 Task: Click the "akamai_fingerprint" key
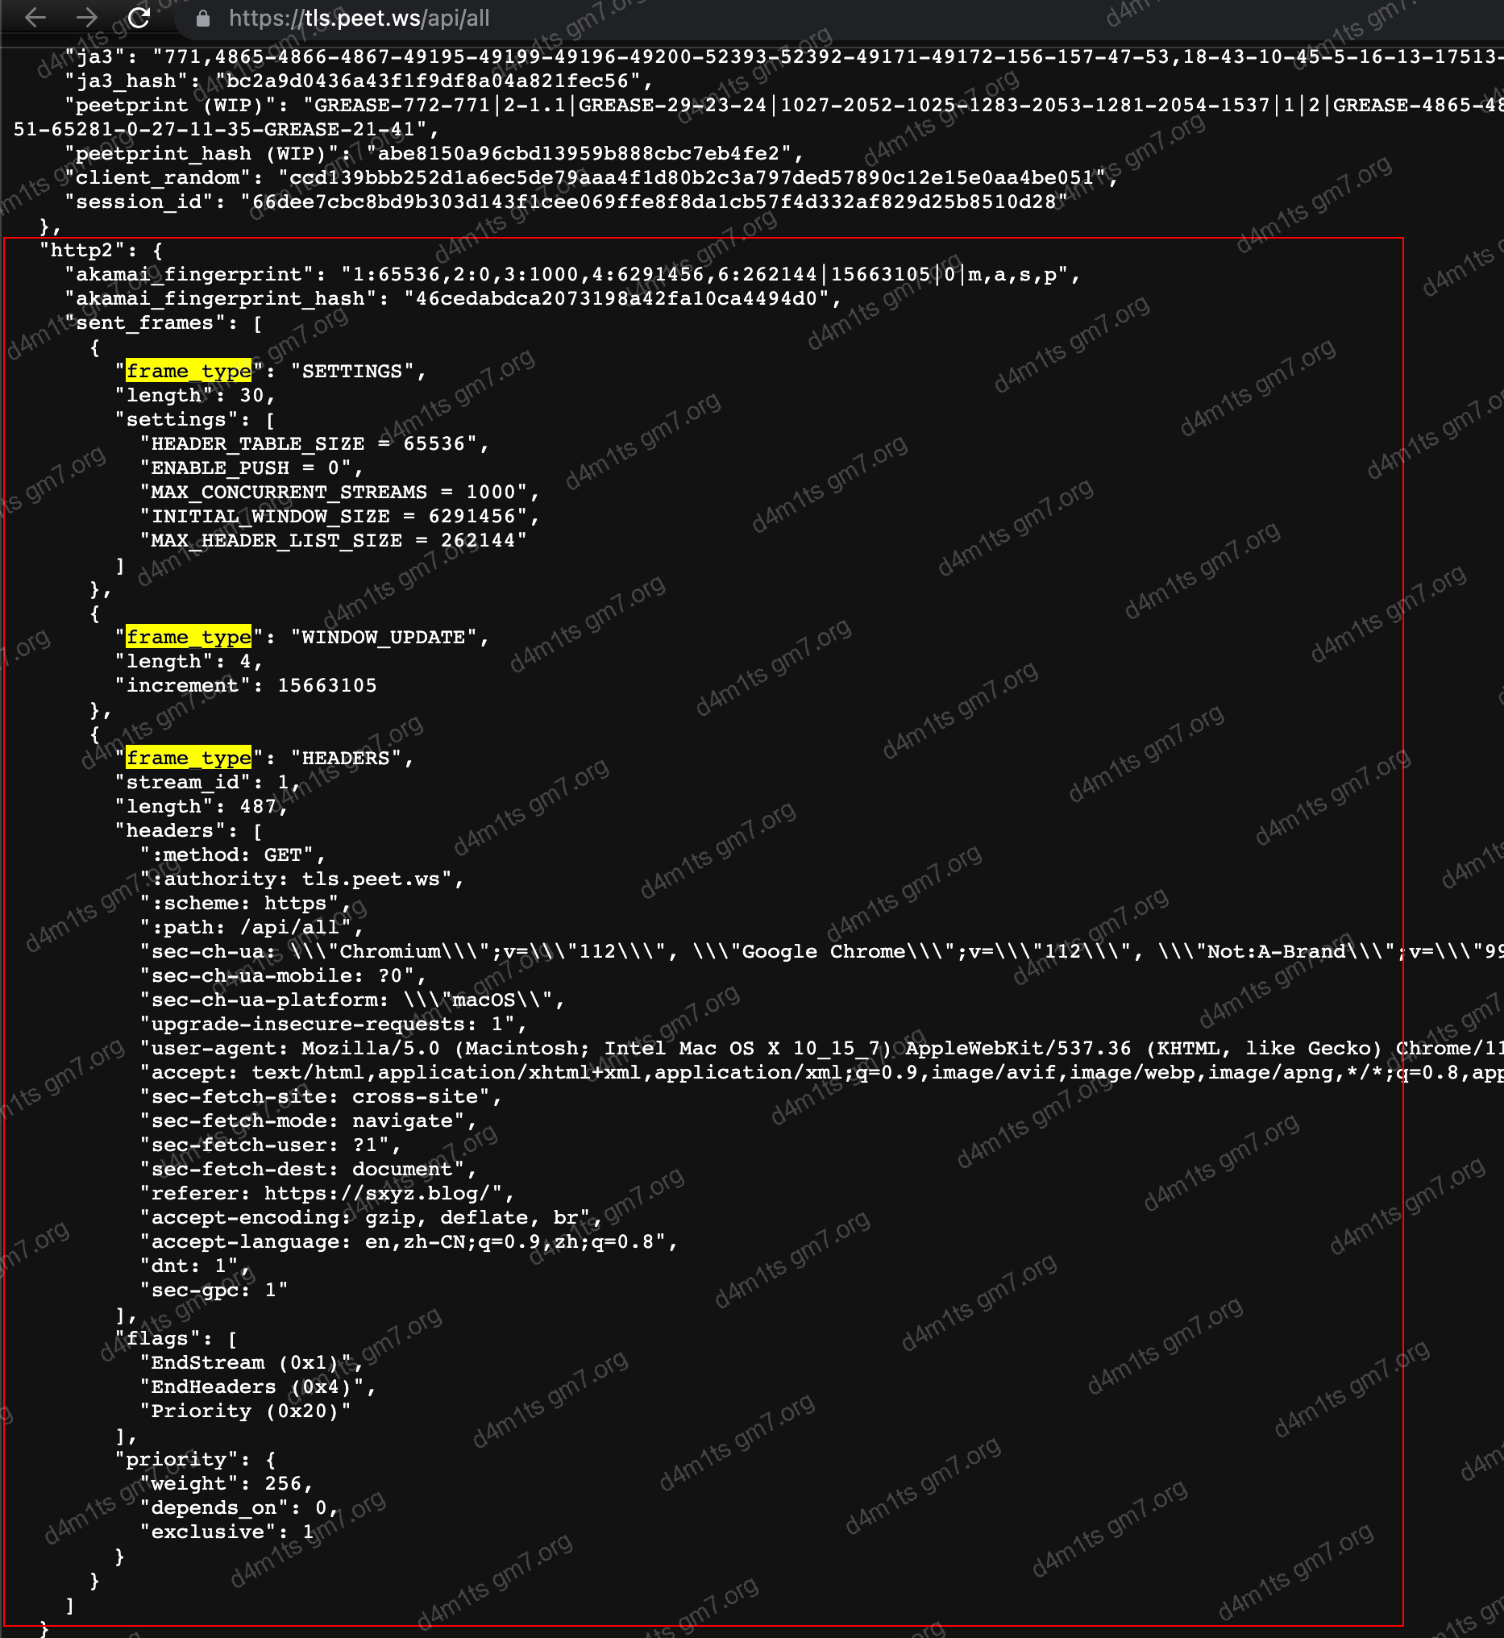195,275
